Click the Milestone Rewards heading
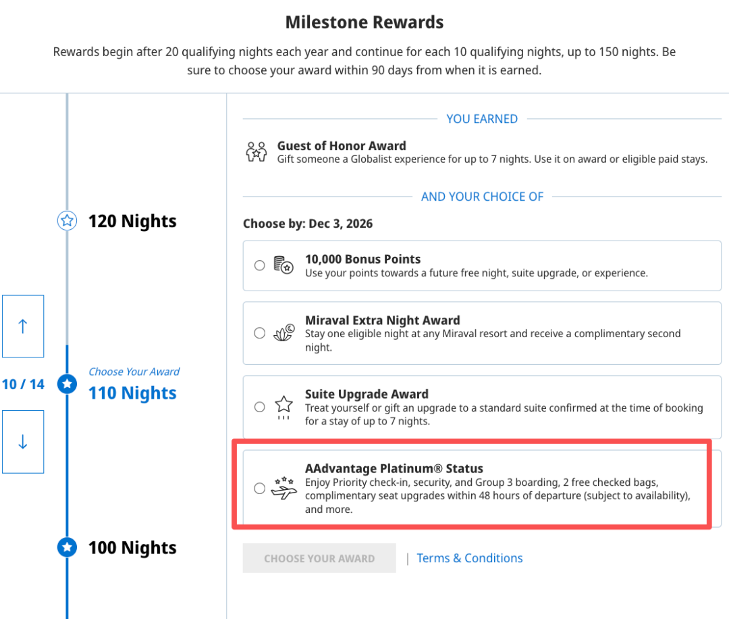The image size is (729, 619). pos(364,22)
